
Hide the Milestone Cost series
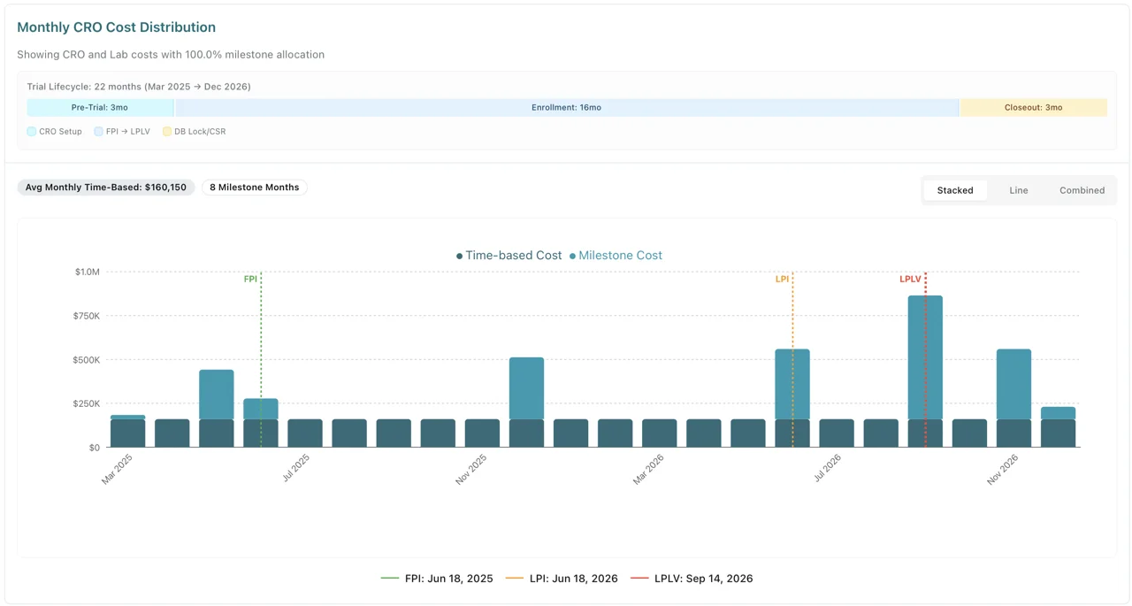pos(620,255)
